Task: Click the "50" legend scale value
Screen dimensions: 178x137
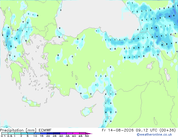Action: [87, 136]
